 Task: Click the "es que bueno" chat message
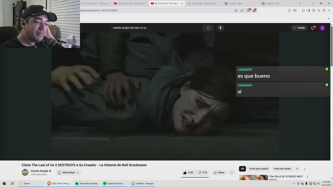(x=254, y=76)
